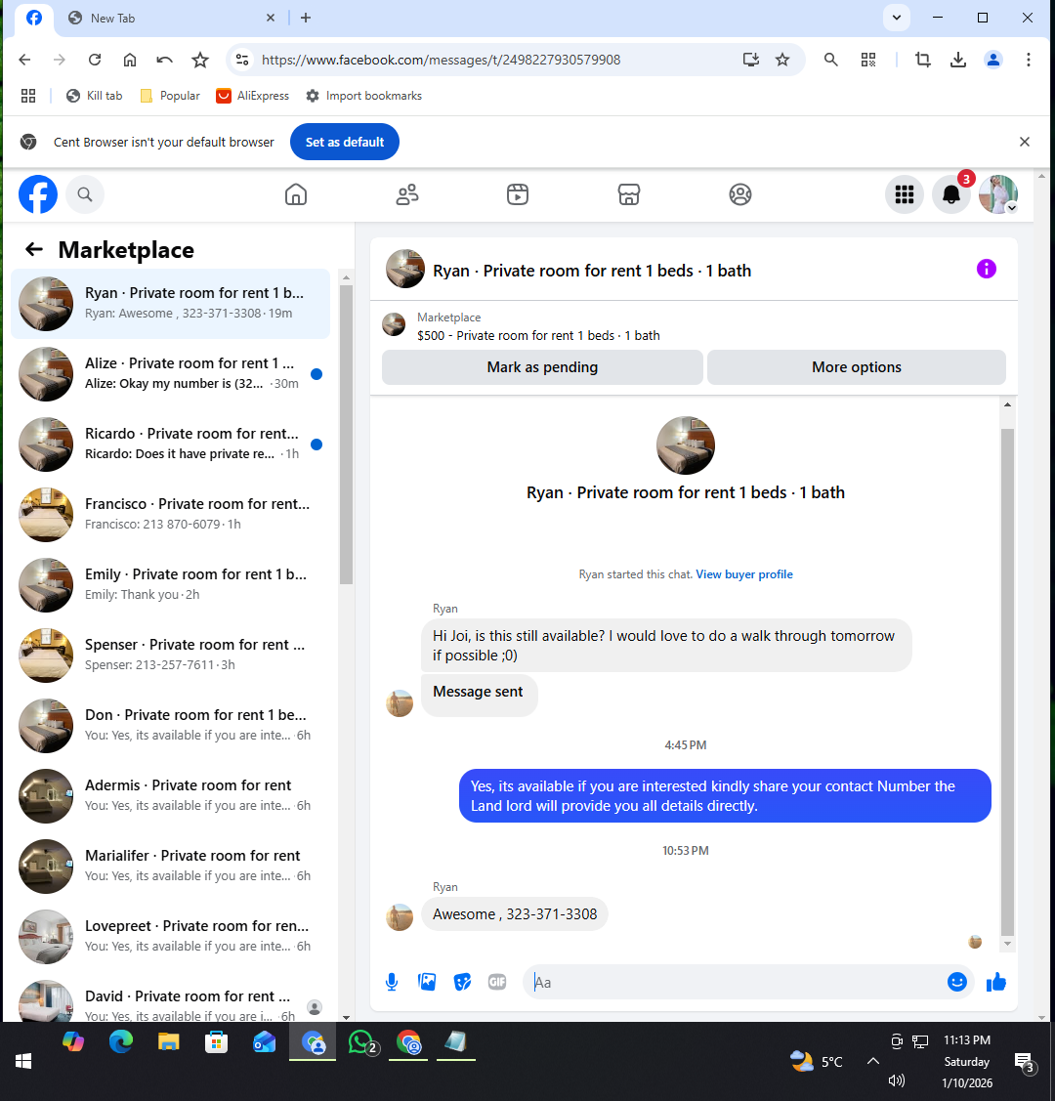Open a new browser tab with plus
Screen dimensions: 1055x1101
(306, 18)
